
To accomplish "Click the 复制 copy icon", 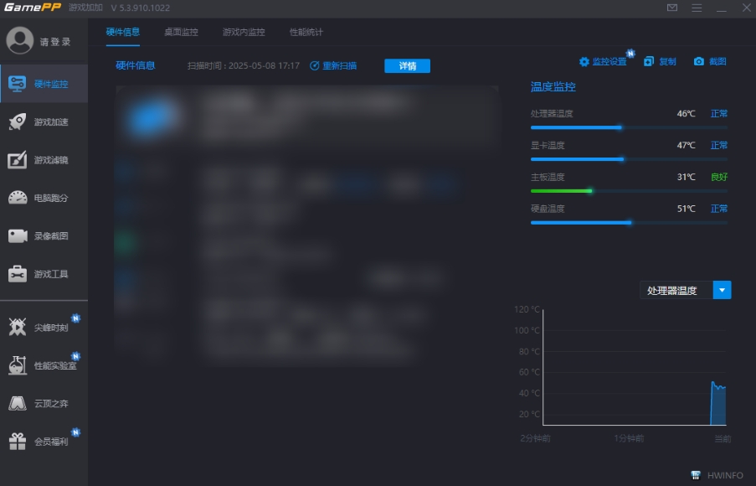I will pyautogui.click(x=649, y=61).
